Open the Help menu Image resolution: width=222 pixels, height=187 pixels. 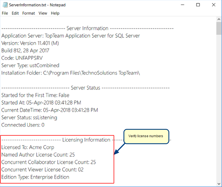click(x=55, y=13)
